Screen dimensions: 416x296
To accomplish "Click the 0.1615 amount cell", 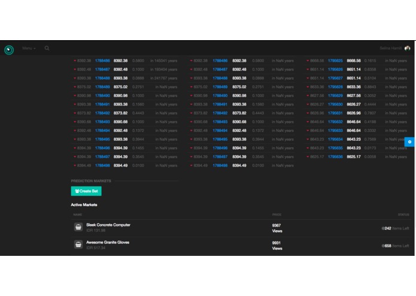I will (x=370, y=61).
